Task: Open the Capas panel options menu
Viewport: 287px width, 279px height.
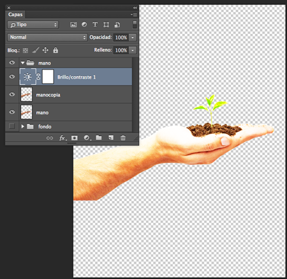Action: (x=134, y=15)
